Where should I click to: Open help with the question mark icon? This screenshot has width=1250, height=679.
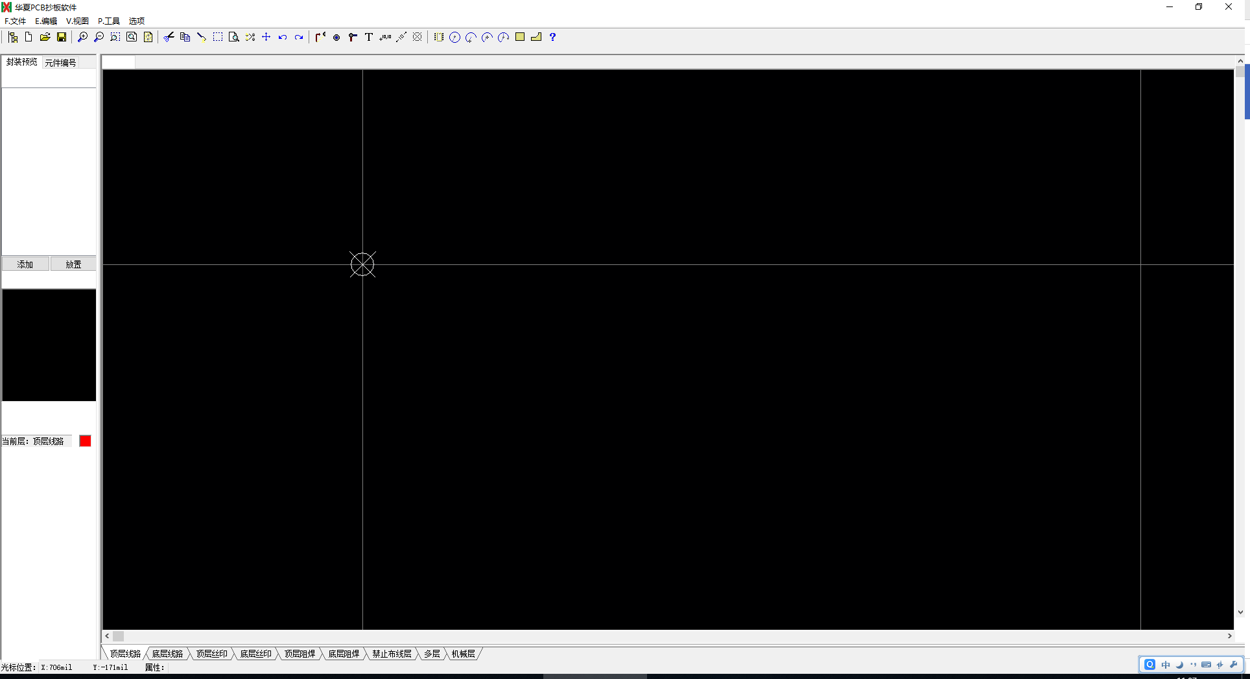[552, 37]
